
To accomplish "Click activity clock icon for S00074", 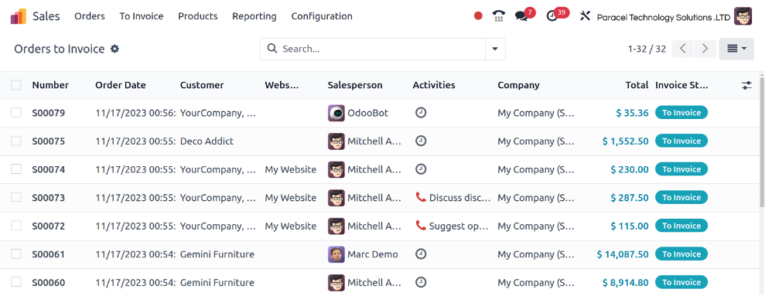I will click(421, 169).
